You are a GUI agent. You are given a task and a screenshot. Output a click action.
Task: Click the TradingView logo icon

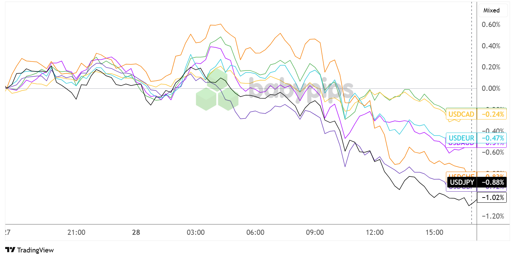(x=10, y=250)
